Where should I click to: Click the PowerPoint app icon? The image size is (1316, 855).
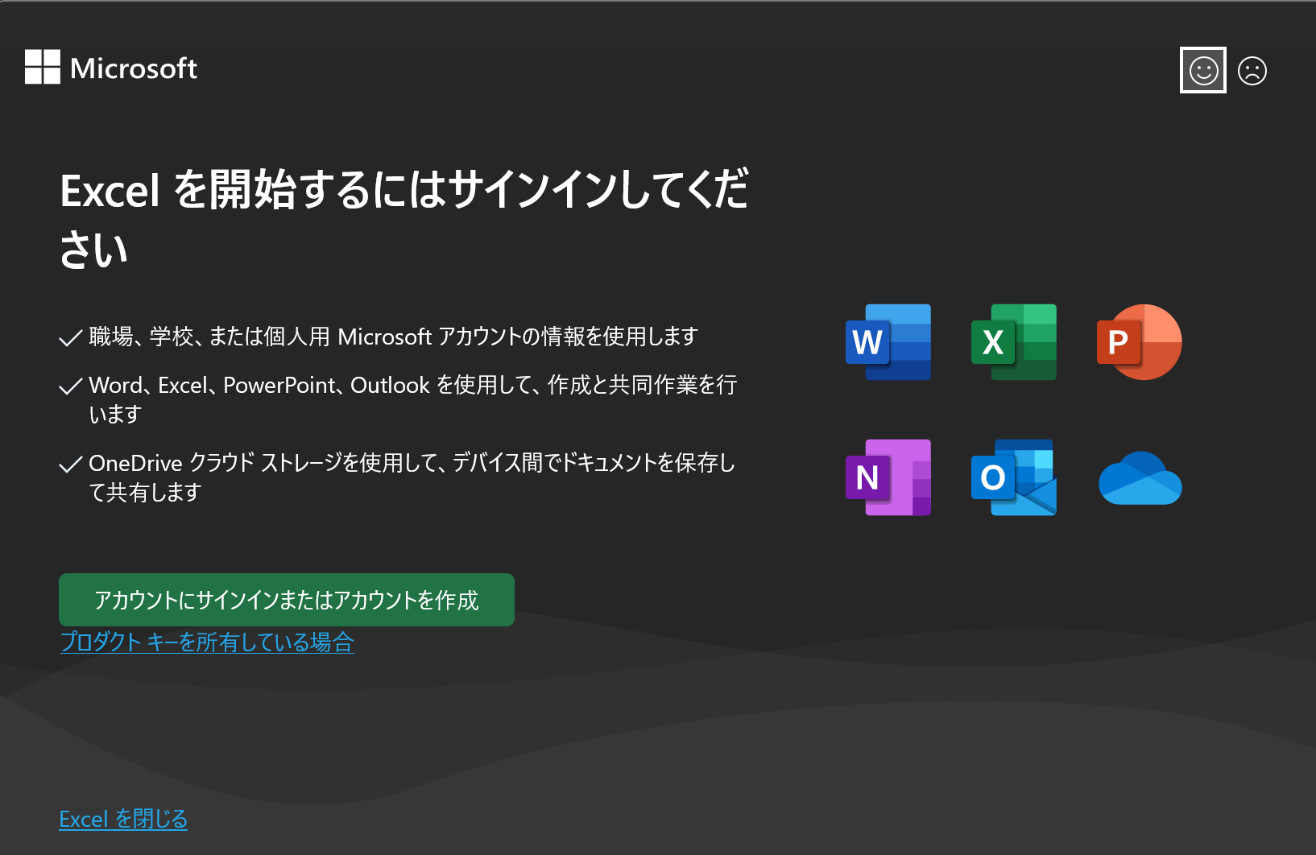click(x=1140, y=342)
